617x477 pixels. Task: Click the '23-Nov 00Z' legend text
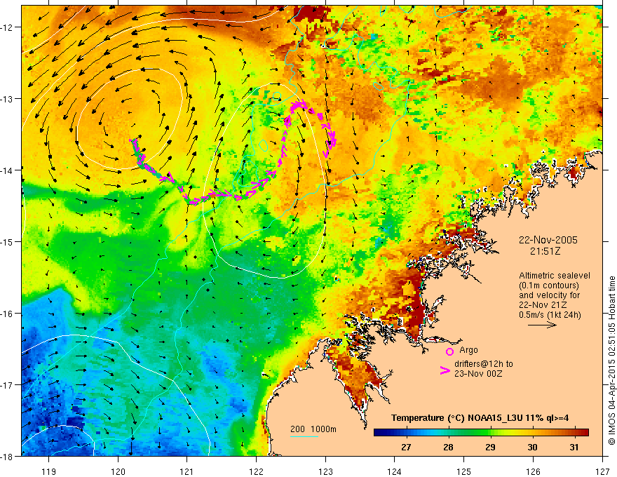click(478, 374)
